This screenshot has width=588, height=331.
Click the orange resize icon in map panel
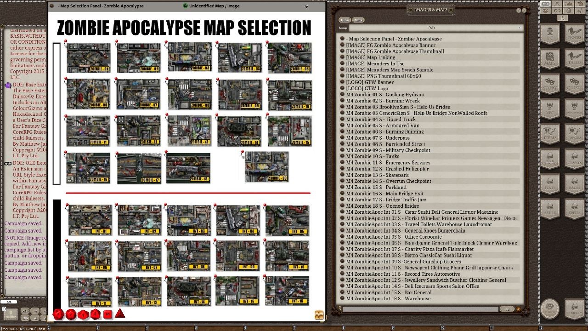click(x=319, y=315)
